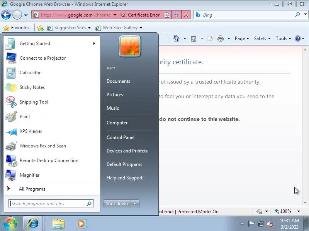Open XPS Viewer from Start menu
This screenshot has height=231, width=309.
52,131
